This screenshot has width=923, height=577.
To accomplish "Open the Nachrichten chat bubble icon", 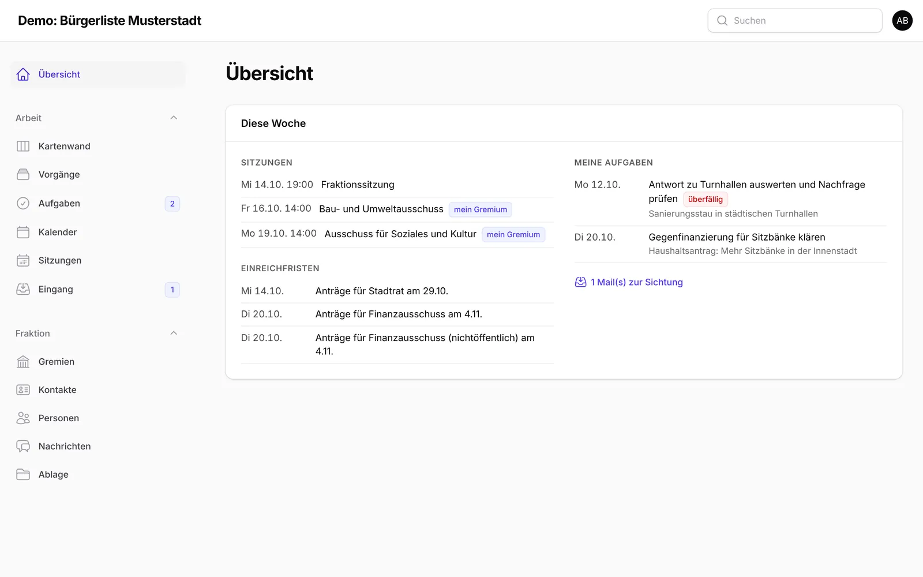I will tap(23, 446).
